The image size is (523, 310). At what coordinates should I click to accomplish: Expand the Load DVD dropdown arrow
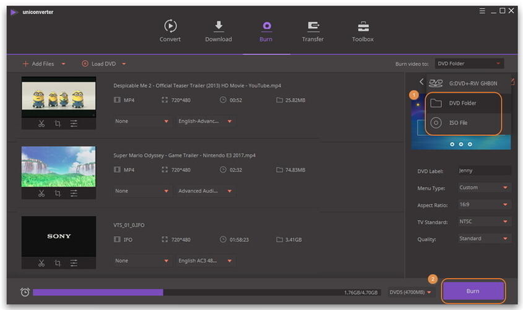tap(124, 64)
